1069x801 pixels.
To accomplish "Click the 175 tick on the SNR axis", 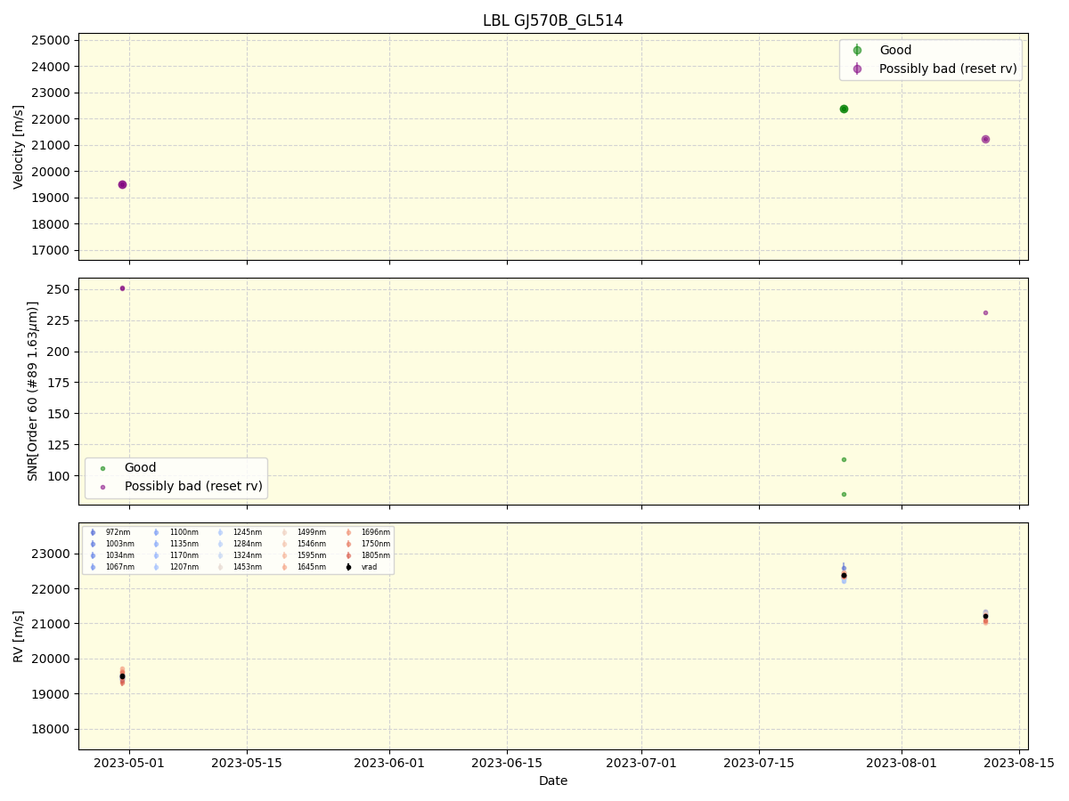I will tap(60, 383).
